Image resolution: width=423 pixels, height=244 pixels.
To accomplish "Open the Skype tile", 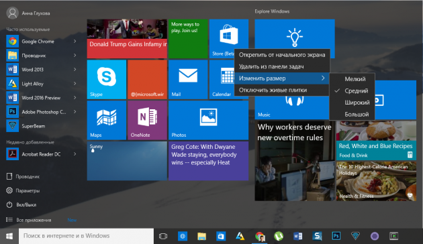I will (107, 80).
